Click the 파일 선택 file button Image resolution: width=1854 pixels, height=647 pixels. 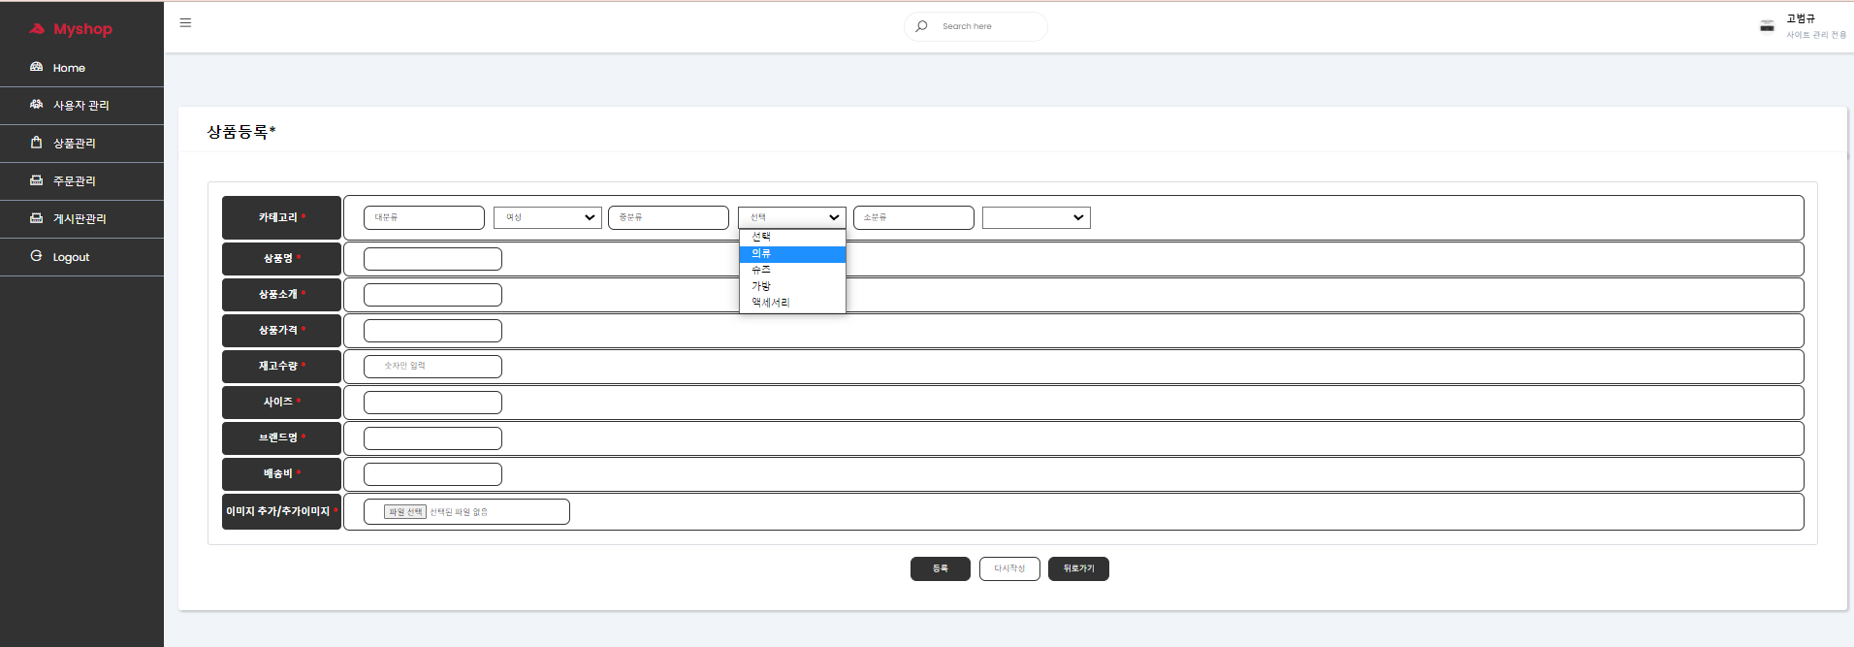(x=405, y=512)
